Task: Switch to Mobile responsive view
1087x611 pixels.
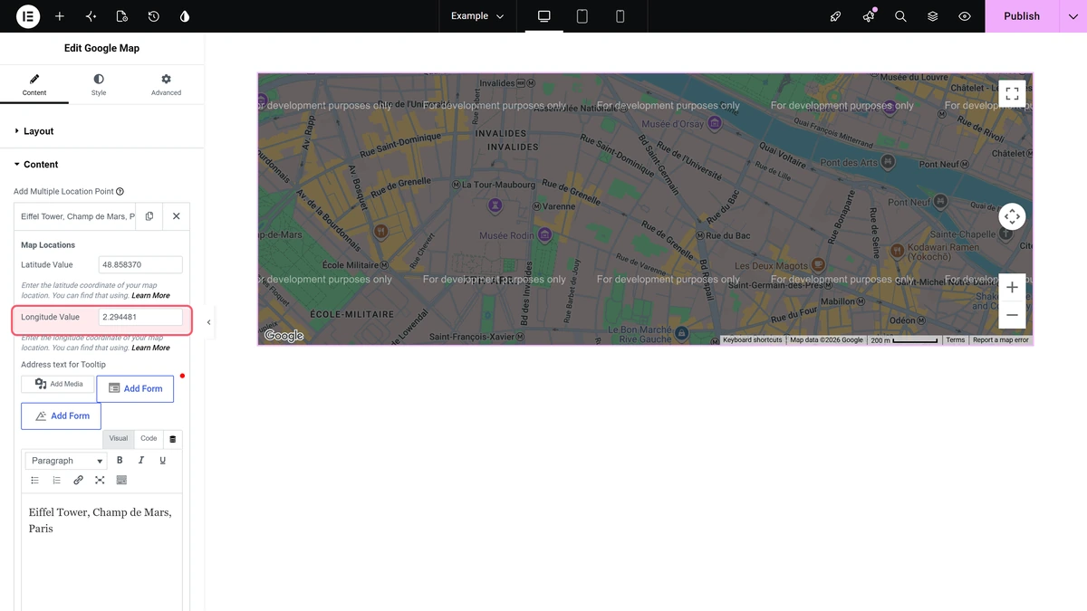Action: (620, 16)
